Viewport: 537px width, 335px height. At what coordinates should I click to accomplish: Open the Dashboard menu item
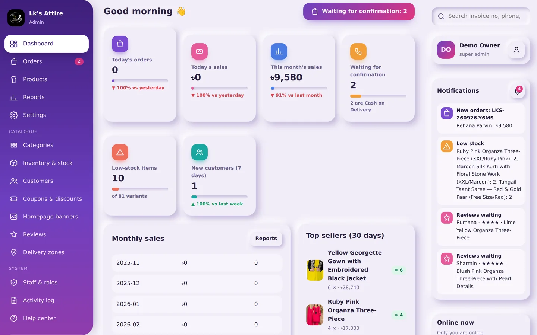(47, 44)
